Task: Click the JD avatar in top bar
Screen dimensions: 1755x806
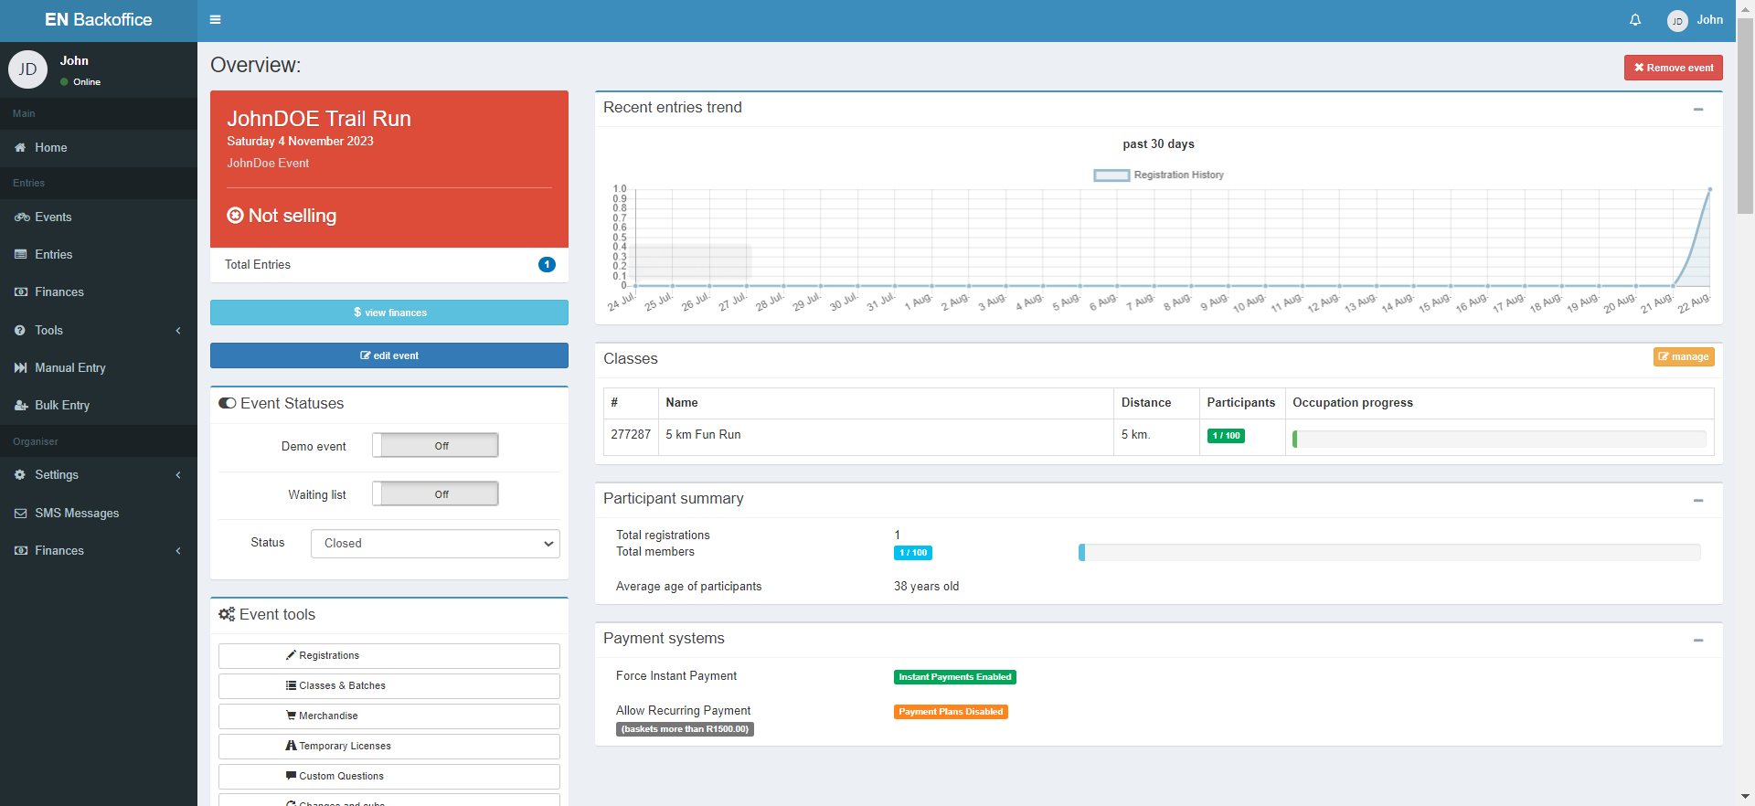Action: click(x=1677, y=20)
